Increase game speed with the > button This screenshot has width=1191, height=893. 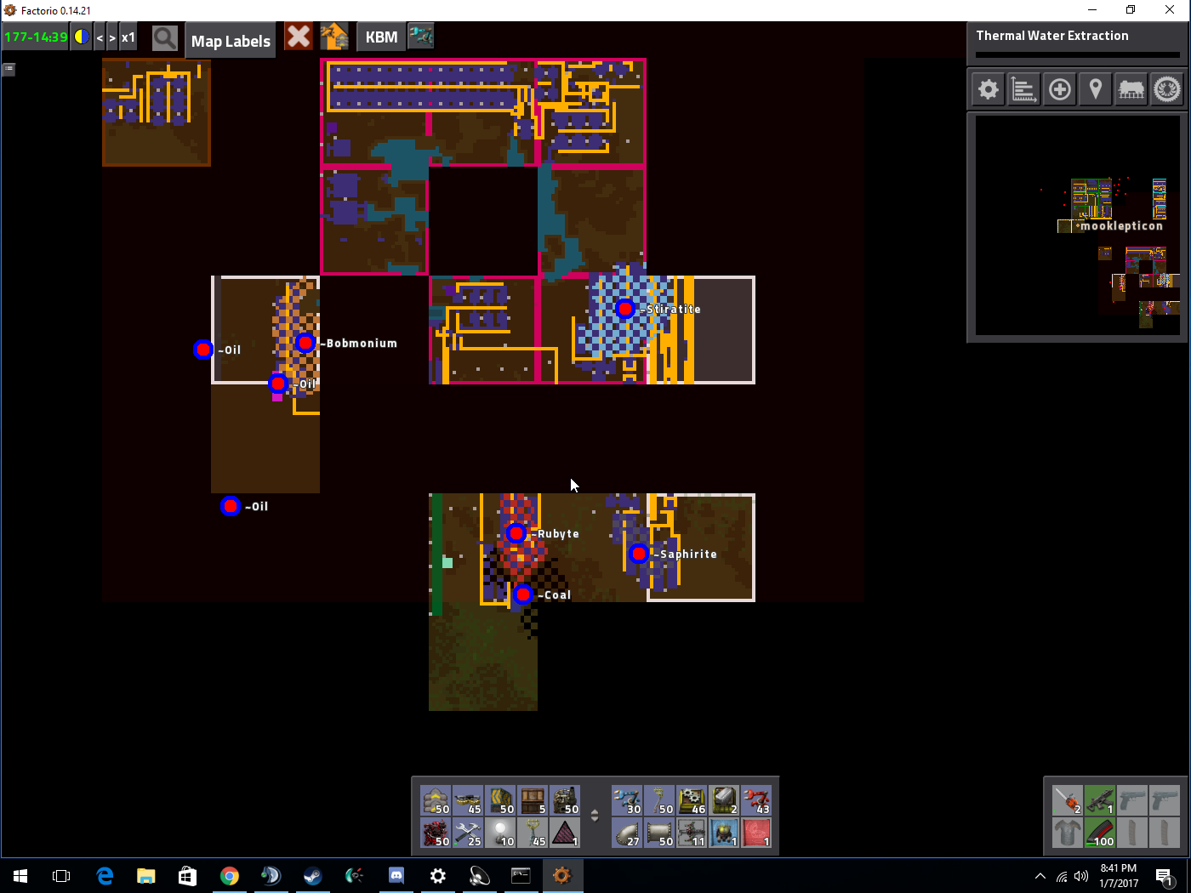point(112,37)
